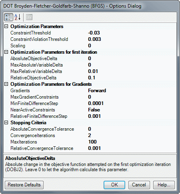
Task: Select the NearActiveConstraints False value
Action: coord(132,110)
